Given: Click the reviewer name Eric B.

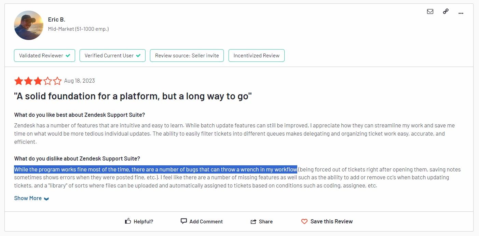Looking at the screenshot, I should click(x=56, y=19).
